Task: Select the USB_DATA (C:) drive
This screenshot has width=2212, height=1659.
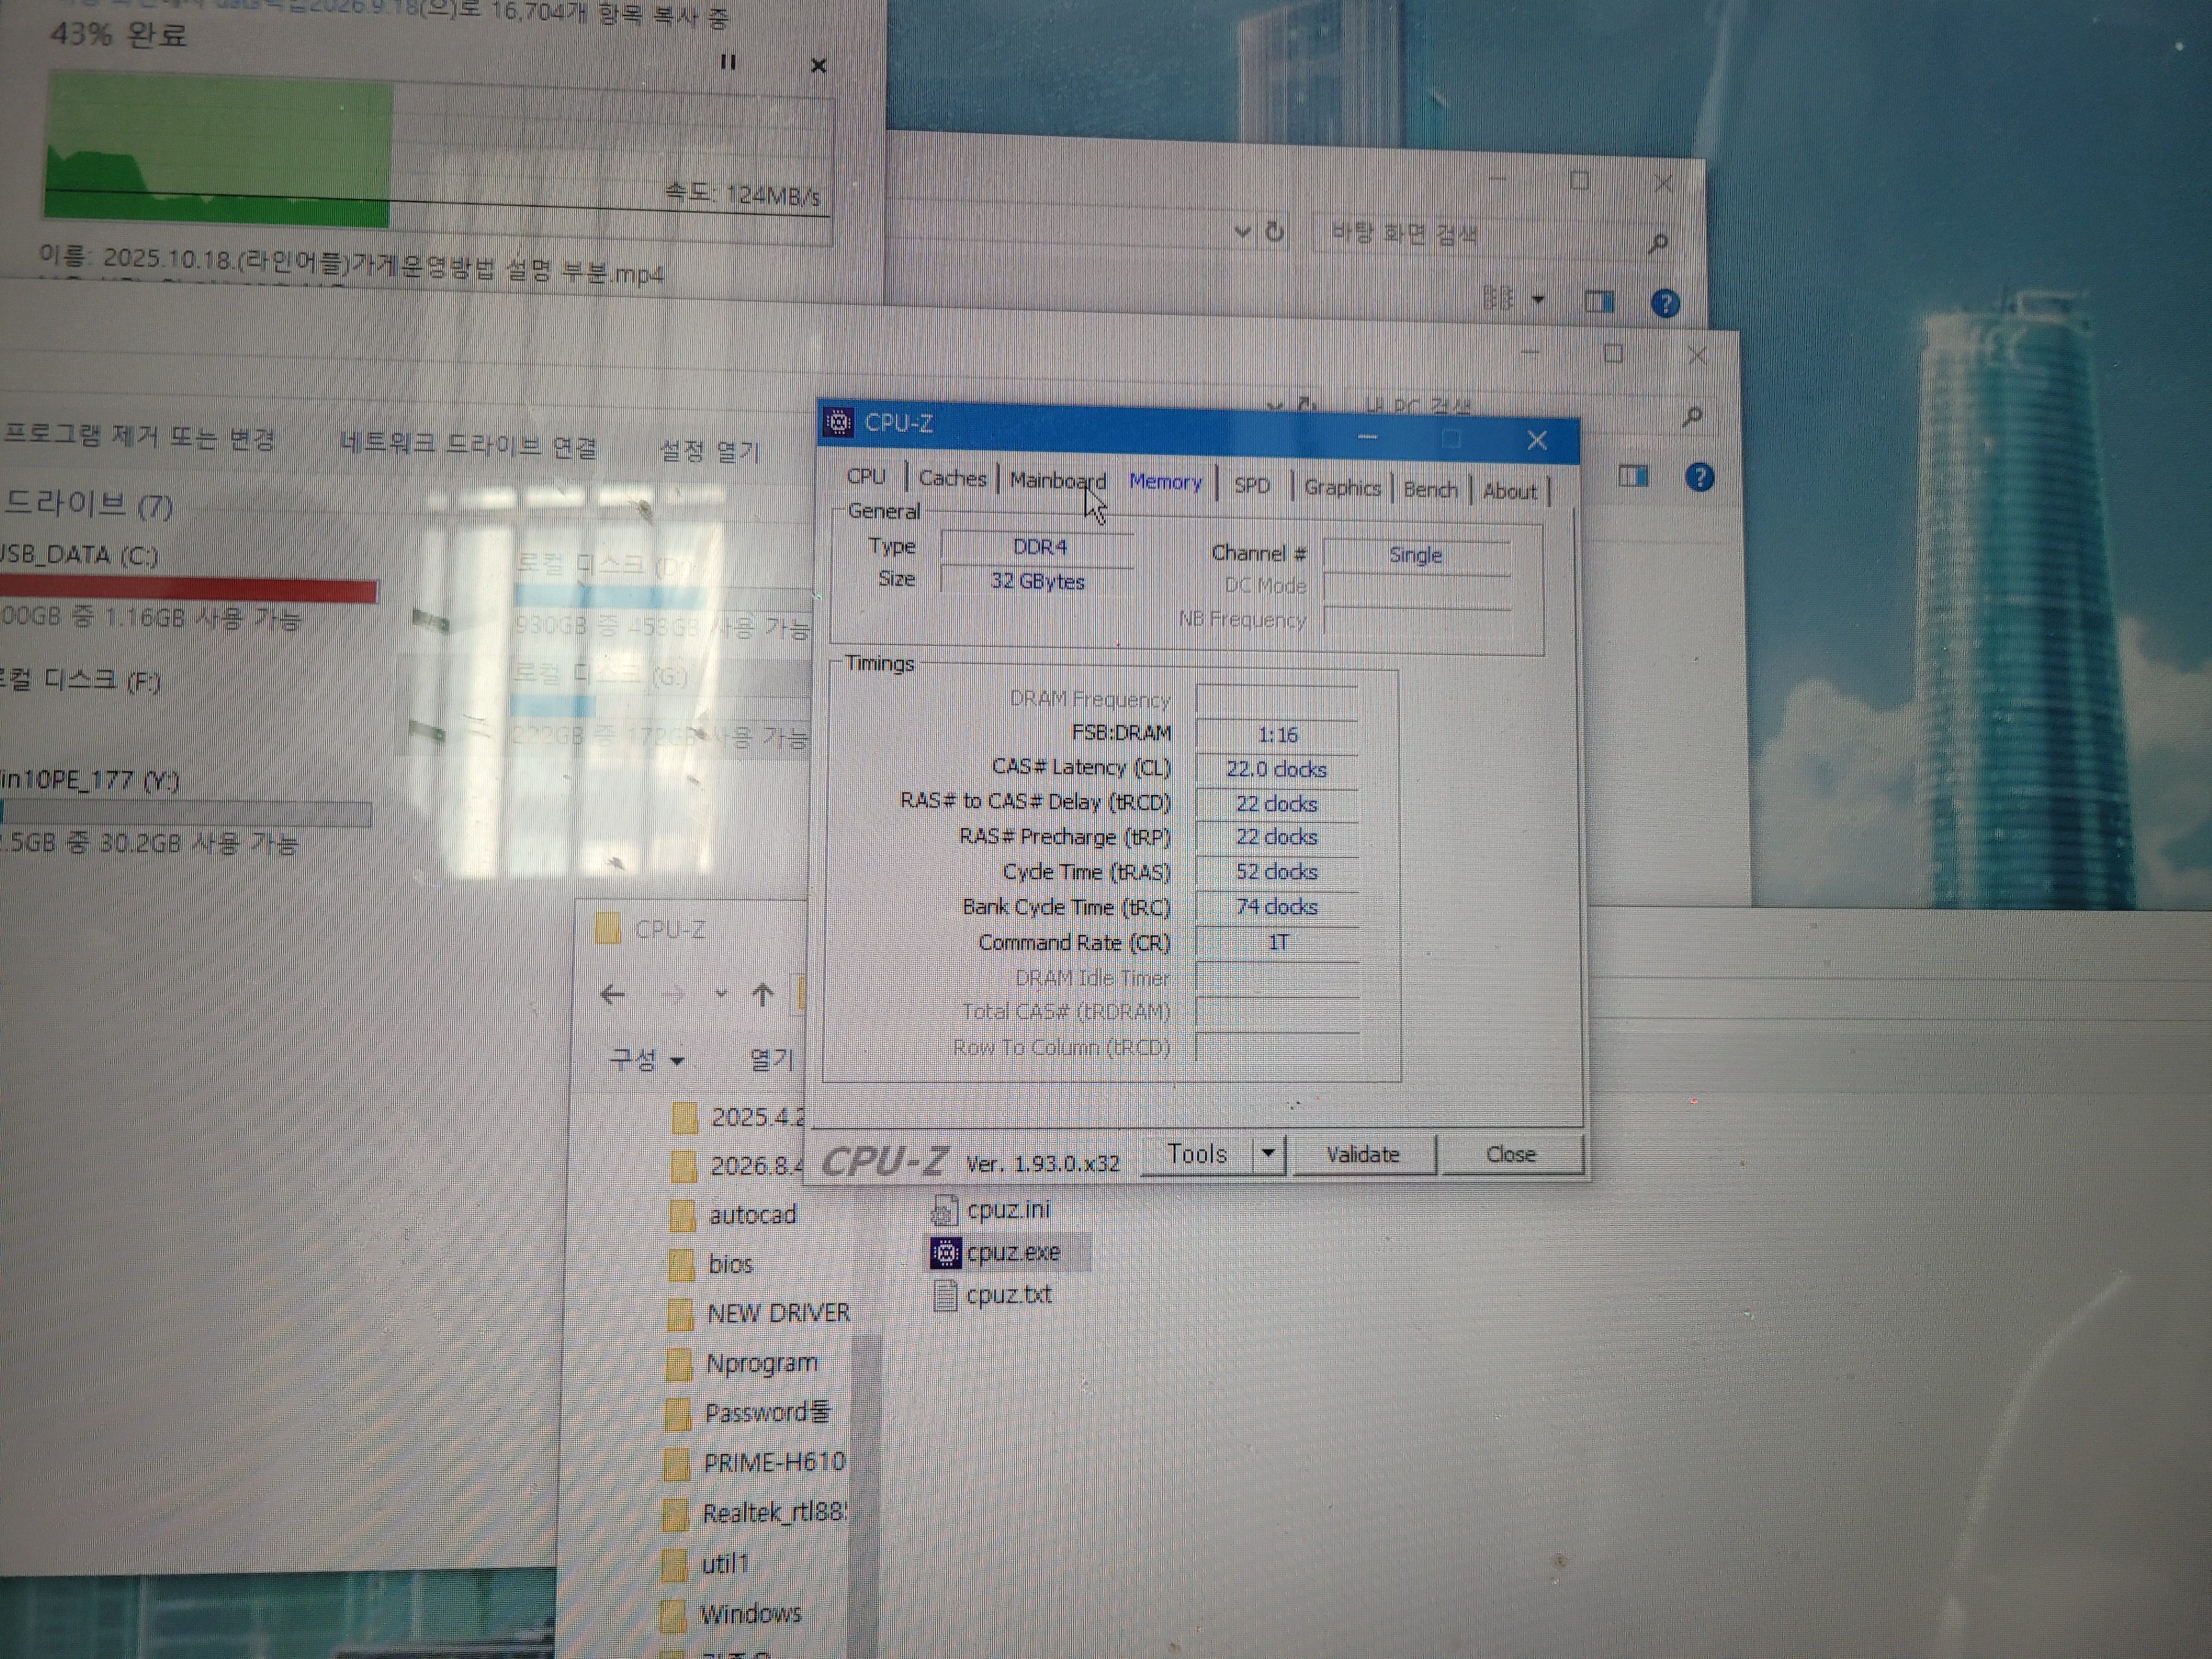Action: (80, 555)
